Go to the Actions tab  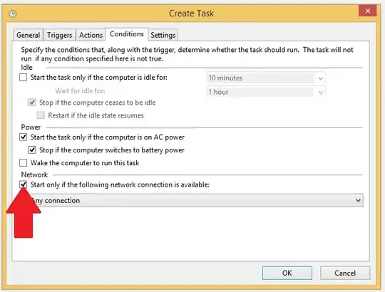point(91,35)
